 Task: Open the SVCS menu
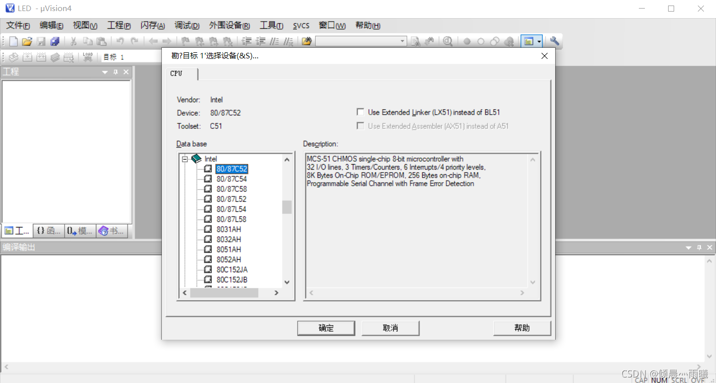point(301,26)
